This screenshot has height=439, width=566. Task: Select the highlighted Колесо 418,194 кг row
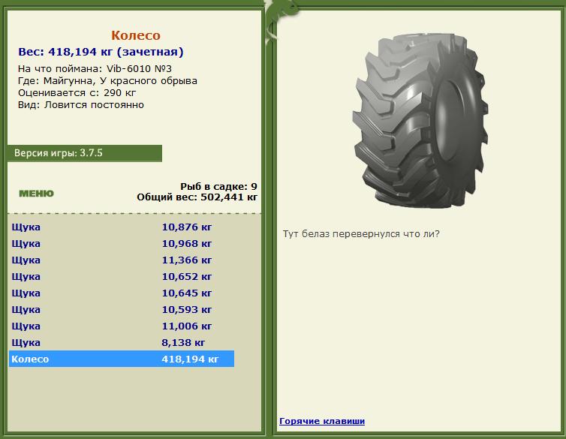[x=122, y=359]
